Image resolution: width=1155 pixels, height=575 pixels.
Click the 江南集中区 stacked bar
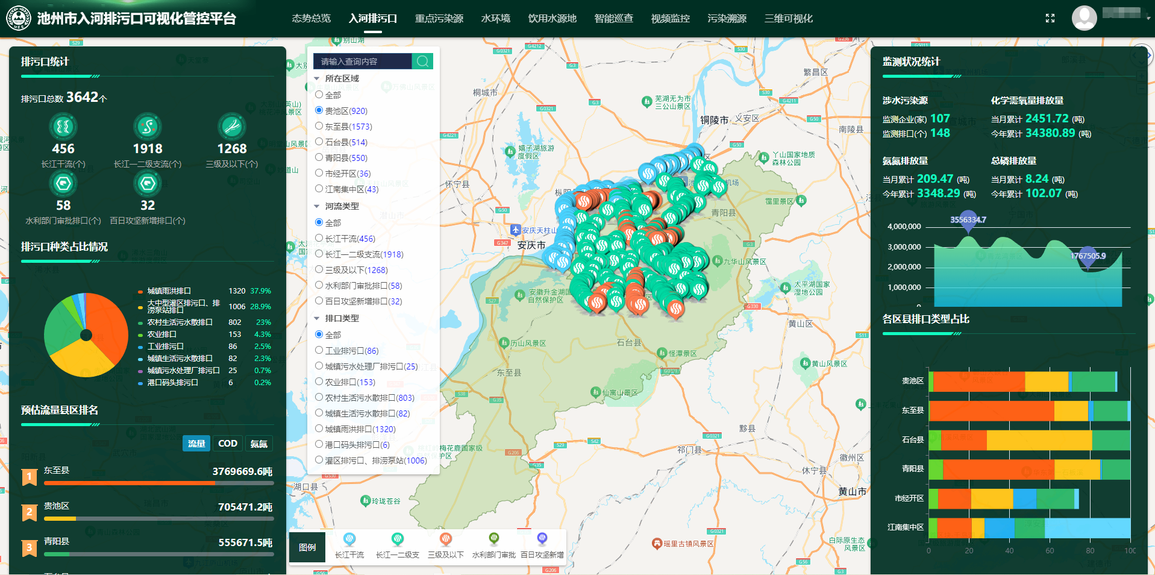coord(1030,528)
